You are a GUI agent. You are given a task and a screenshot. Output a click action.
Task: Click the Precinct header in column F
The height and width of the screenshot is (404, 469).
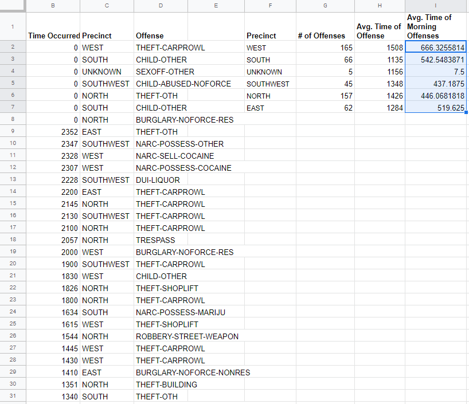coord(270,26)
